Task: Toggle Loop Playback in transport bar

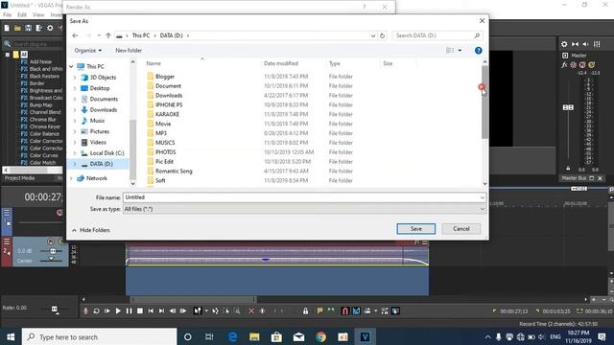Action: (x=96, y=310)
